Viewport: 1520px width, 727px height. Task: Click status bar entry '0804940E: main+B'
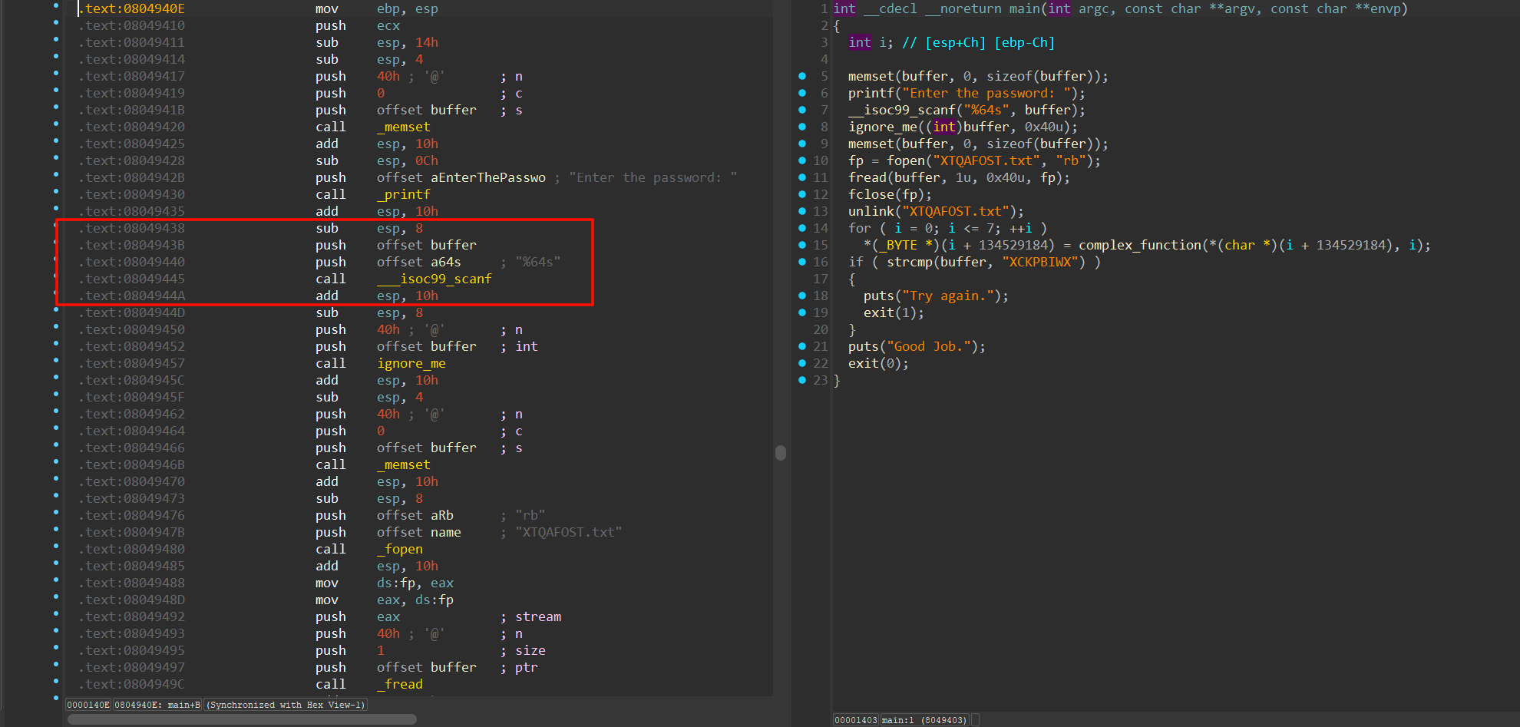(157, 705)
